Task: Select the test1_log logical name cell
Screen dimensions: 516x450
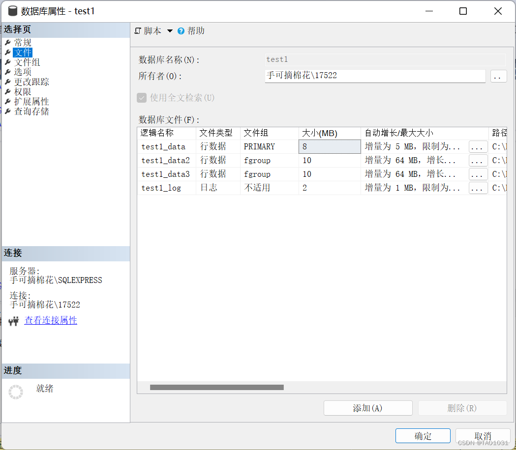Action: point(167,188)
